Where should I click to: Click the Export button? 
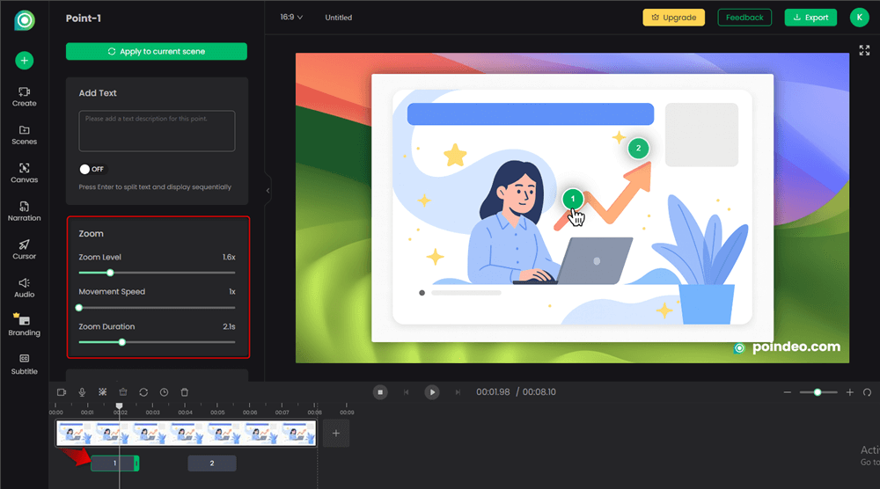(x=810, y=18)
